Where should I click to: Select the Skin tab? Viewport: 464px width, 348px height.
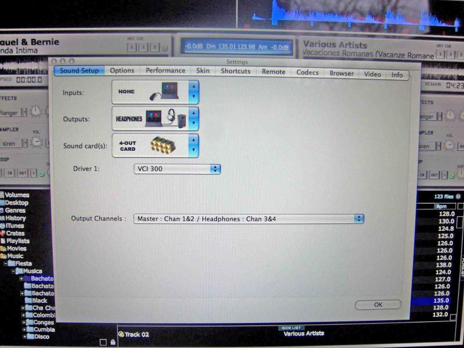click(x=202, y=71)
